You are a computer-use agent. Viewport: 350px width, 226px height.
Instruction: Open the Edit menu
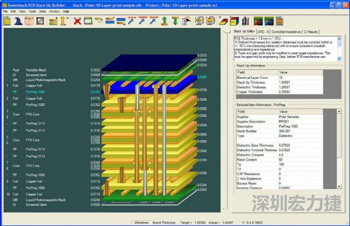click(x=13, y=12)
